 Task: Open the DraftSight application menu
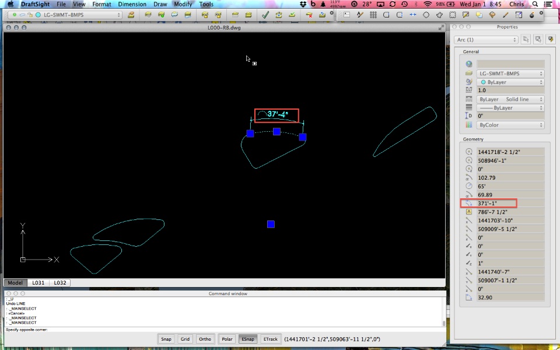(36, 4)
